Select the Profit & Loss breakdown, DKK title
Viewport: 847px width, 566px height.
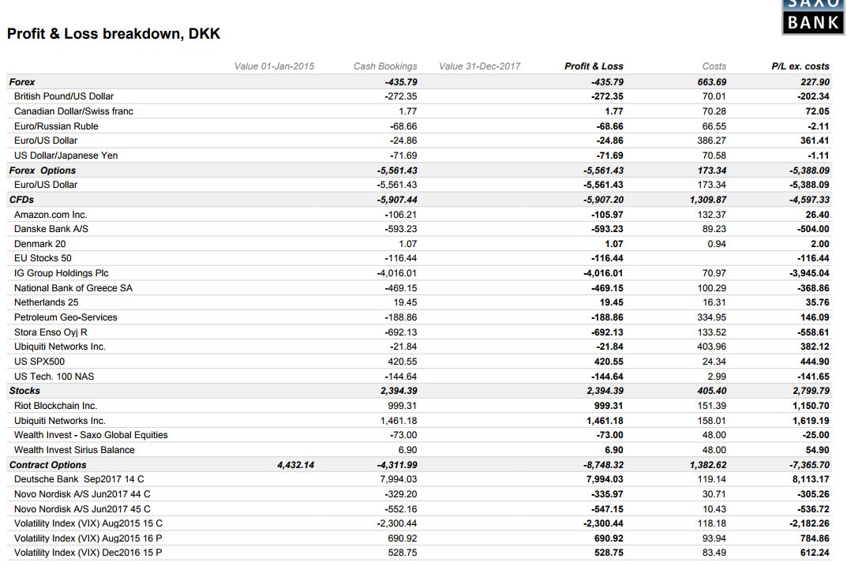point(114,34)
